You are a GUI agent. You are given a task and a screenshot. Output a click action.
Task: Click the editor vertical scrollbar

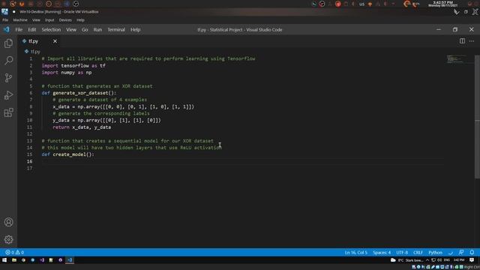point(477,116)
